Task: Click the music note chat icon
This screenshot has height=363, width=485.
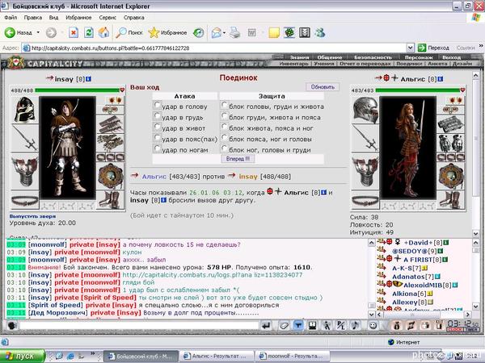Action: click(x=355, y=325)
